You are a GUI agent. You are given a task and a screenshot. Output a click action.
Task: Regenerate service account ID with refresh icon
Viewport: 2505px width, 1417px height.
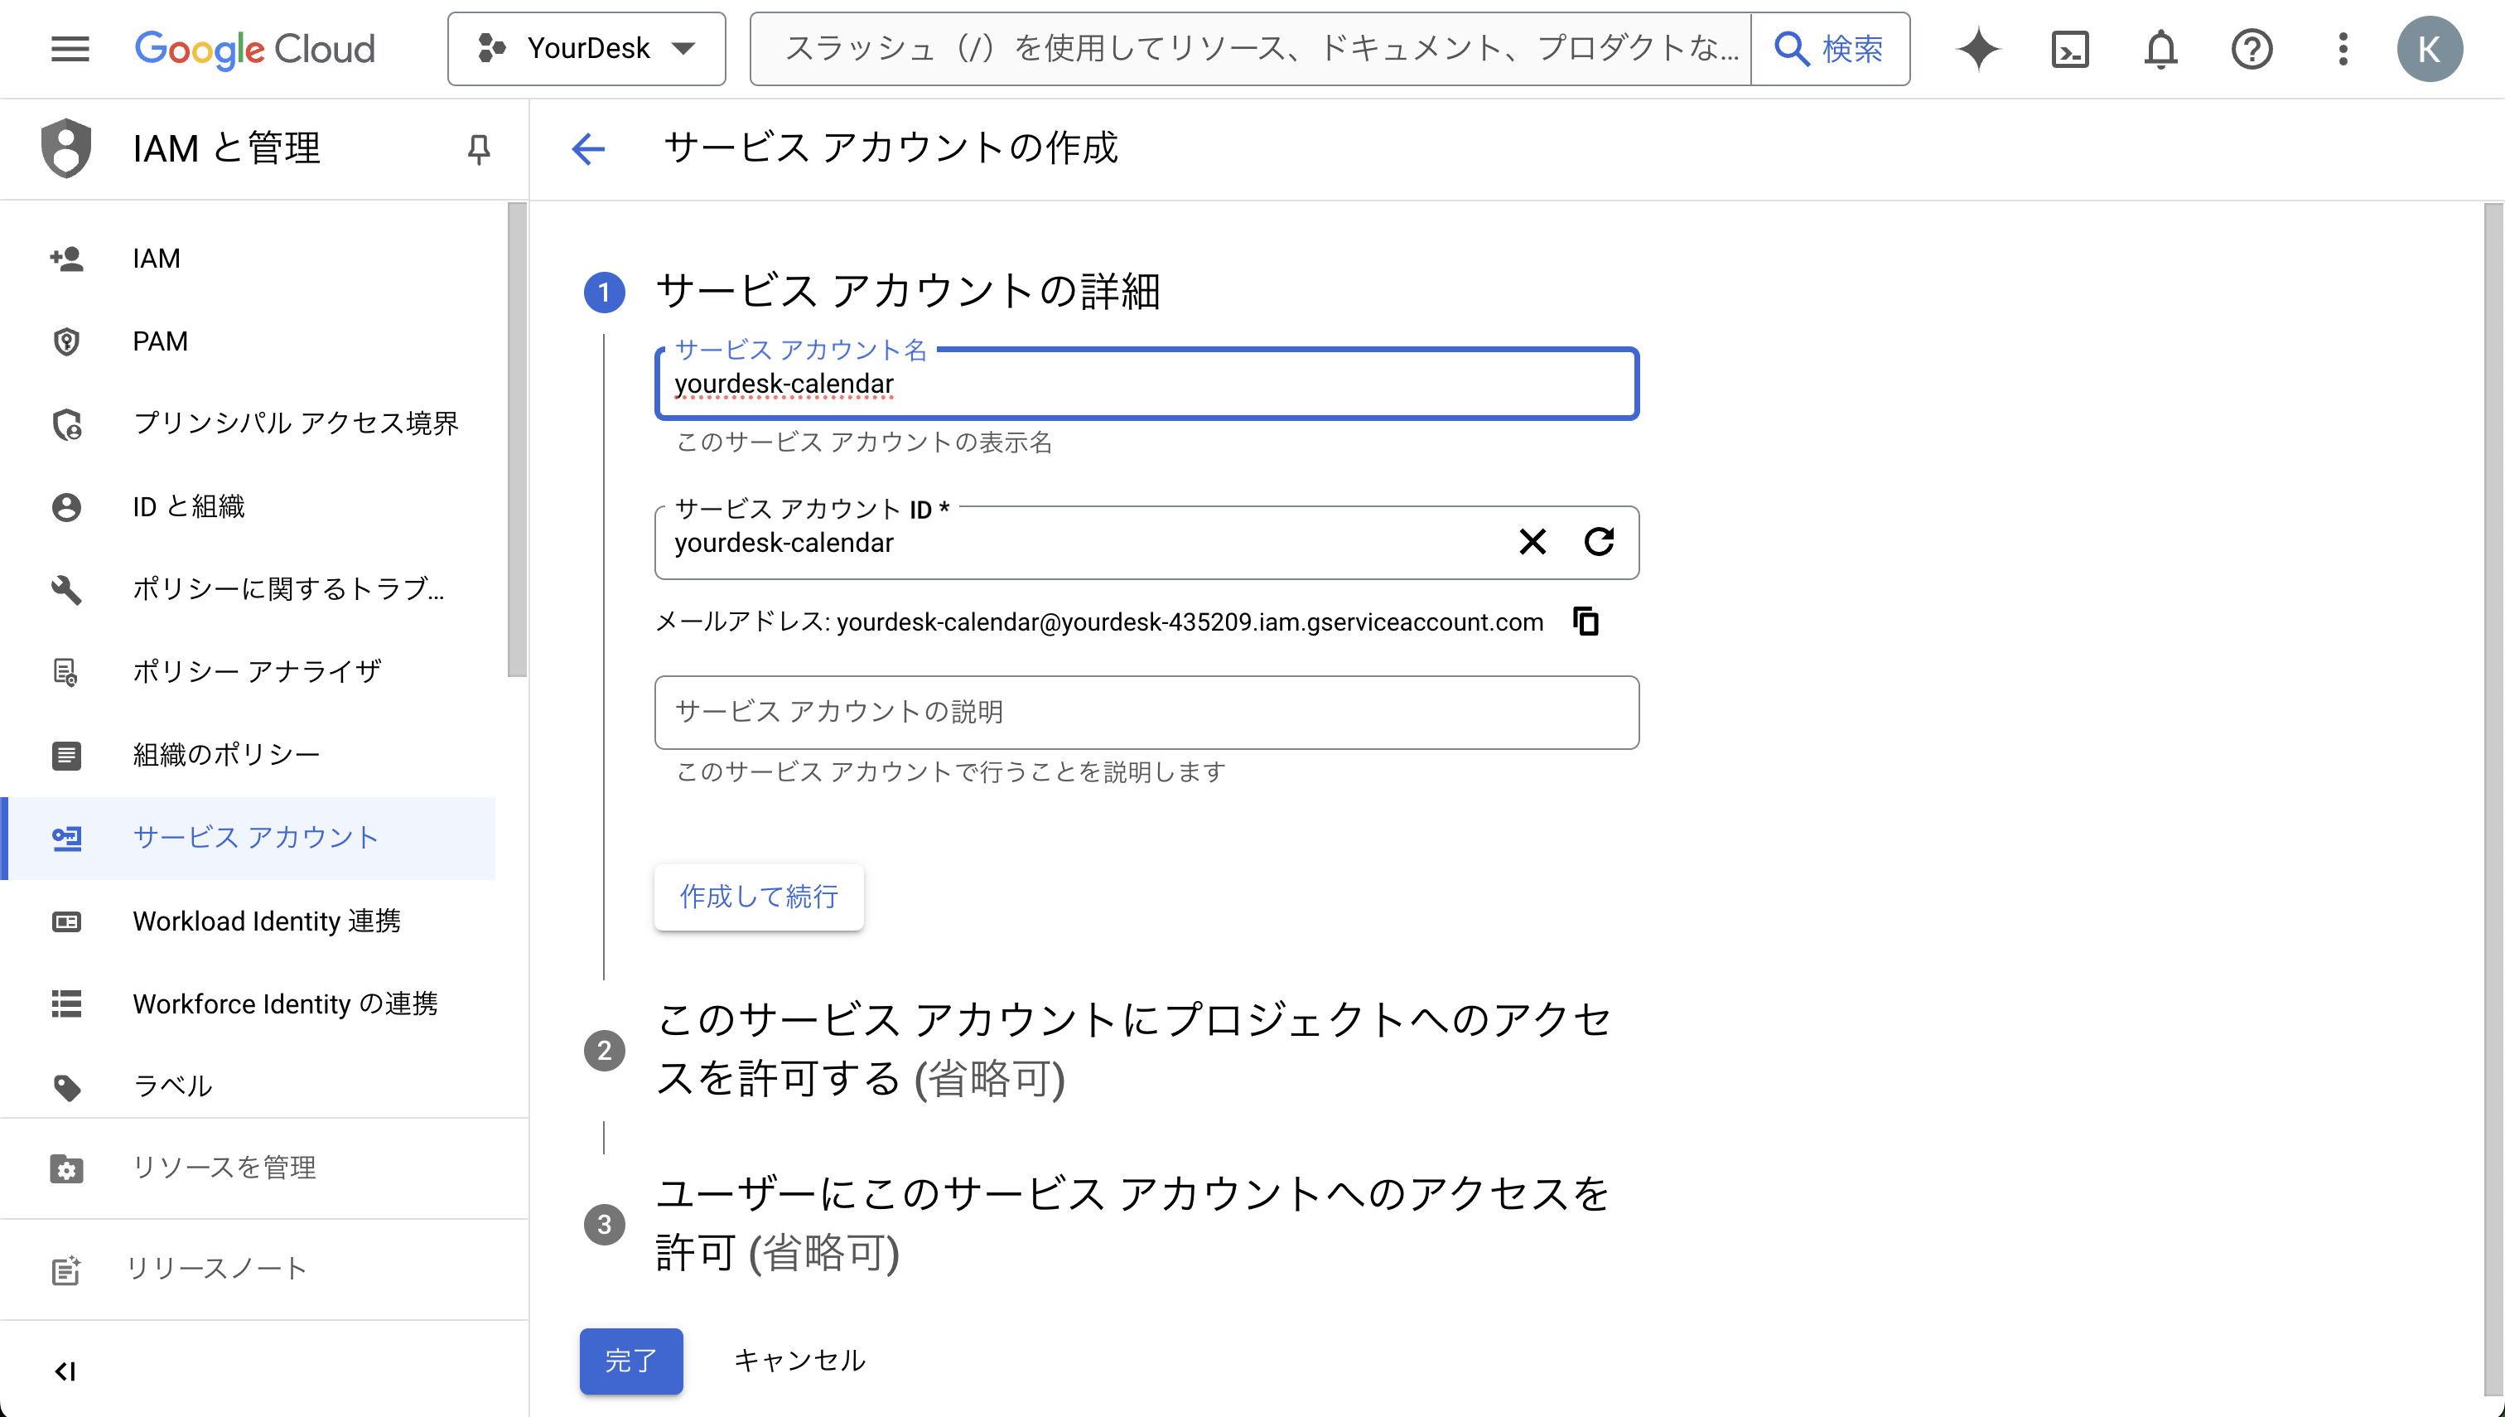click(1600, 542)
